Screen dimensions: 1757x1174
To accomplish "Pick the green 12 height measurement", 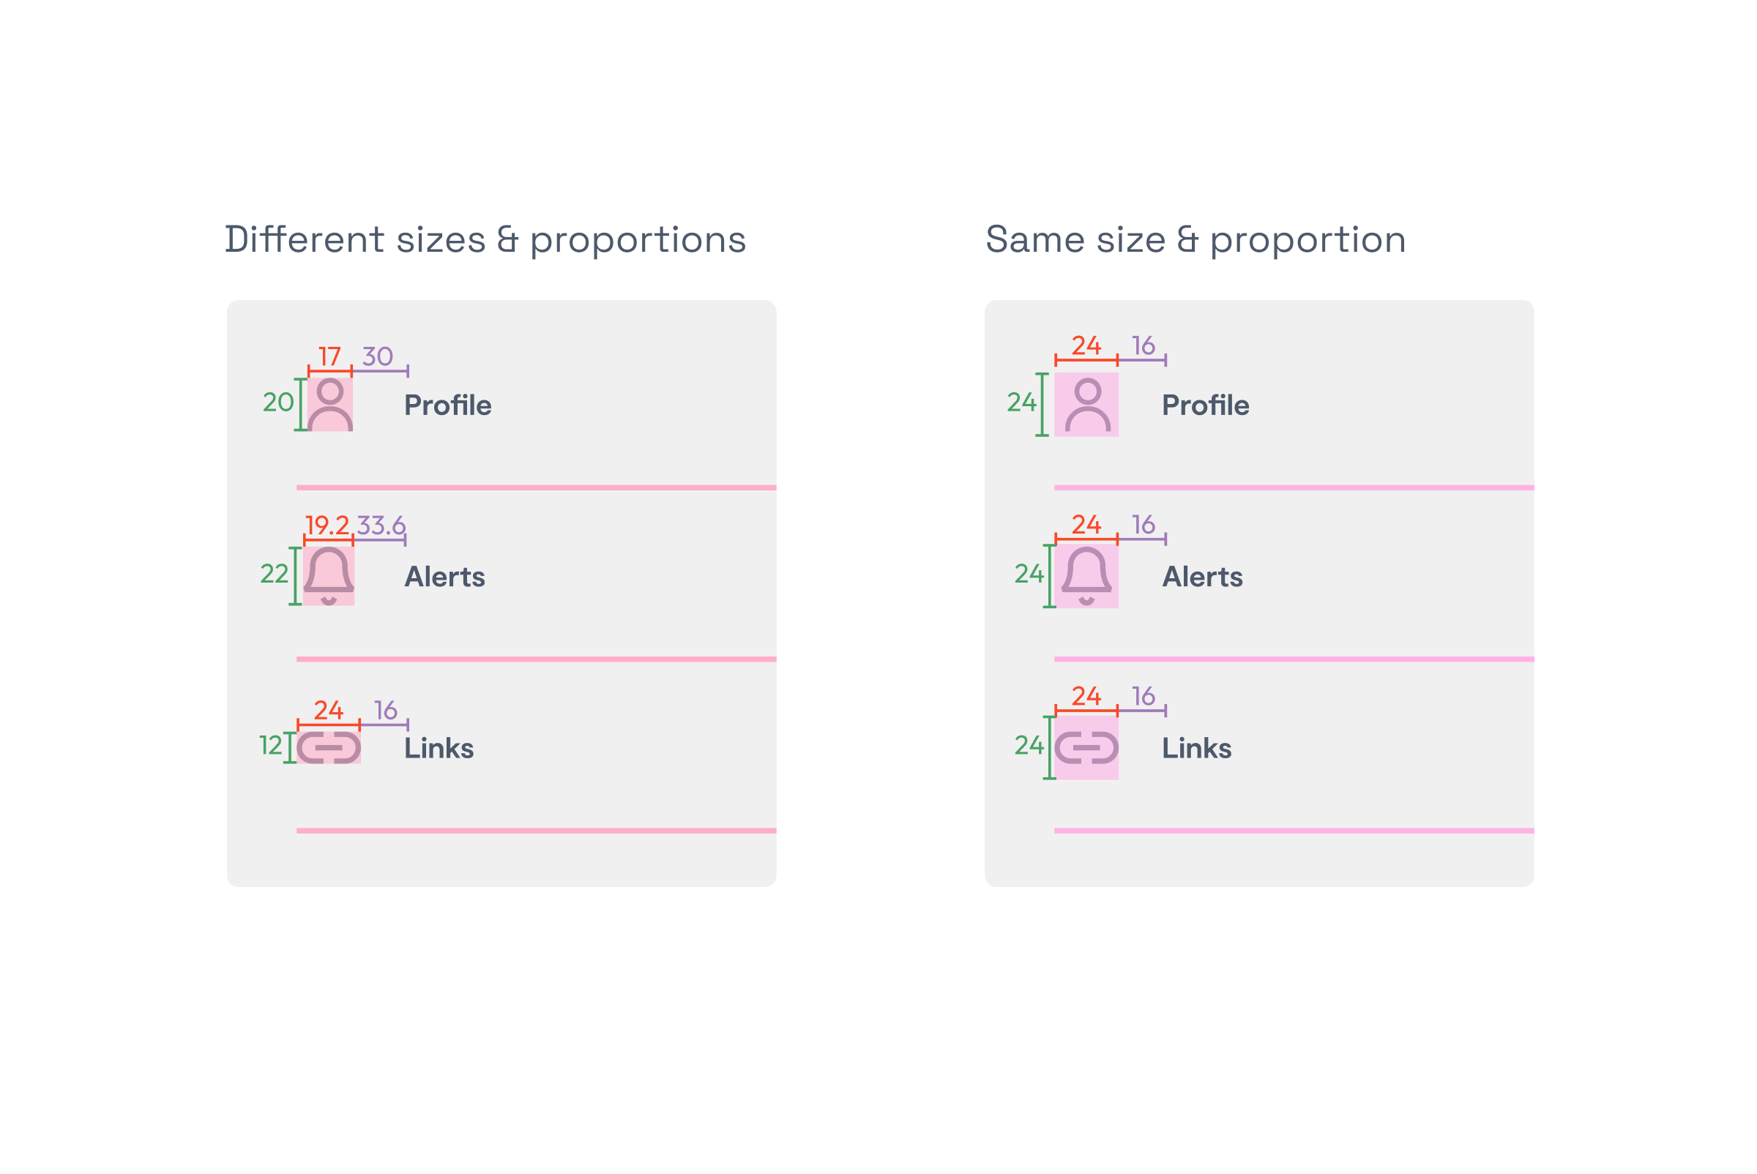I will [270, 746].
